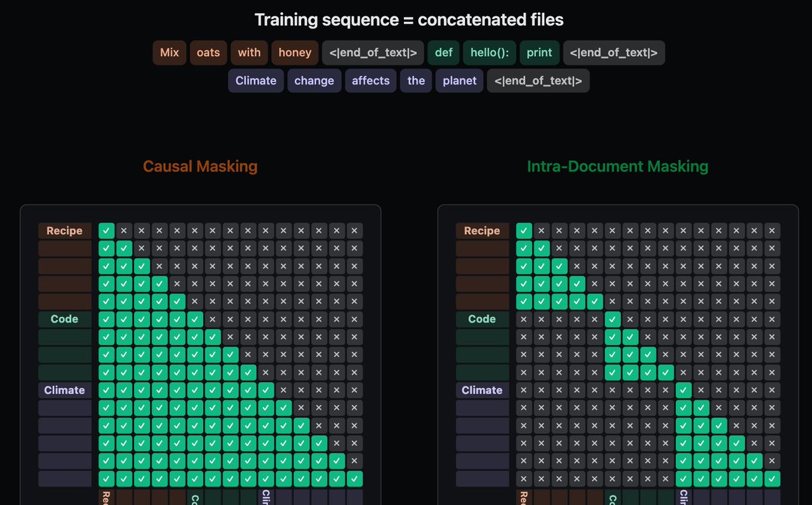Click the green check in Intra-Document Recipe row
812x505 pixels.
(524, 231)
